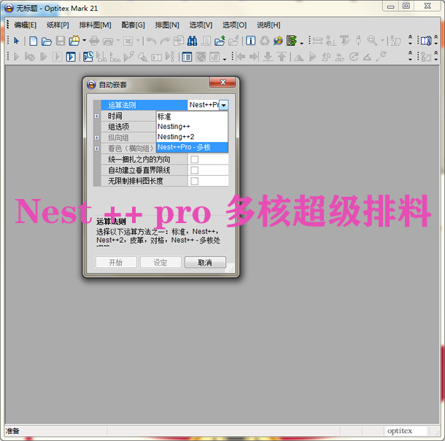Click the first gray play triangle icon
The width and height of the screenshot is (445, 441).
17,57
